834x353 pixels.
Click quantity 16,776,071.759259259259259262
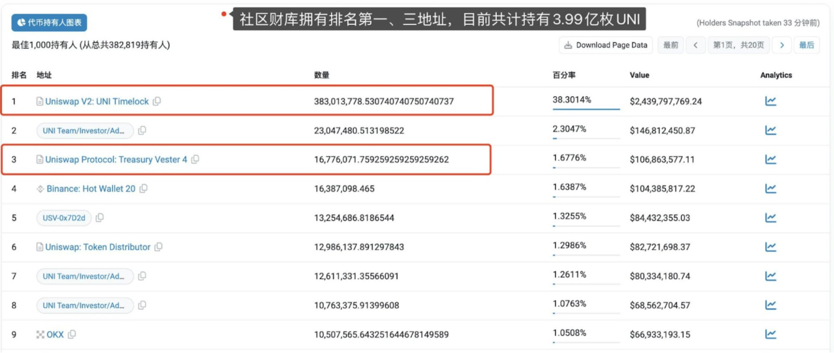tap(382, 159)
